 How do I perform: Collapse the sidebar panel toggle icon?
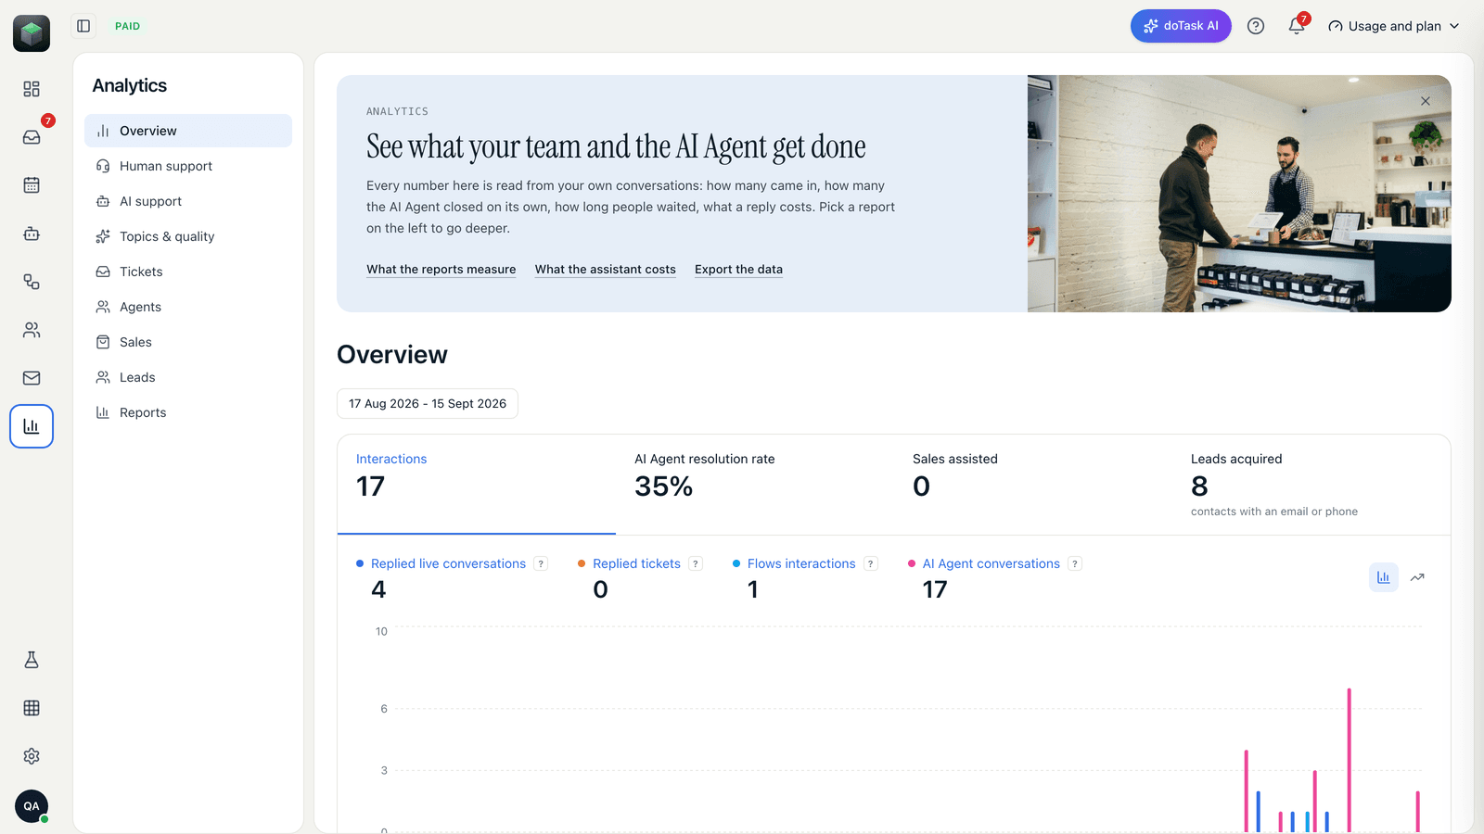click(83, 26)
